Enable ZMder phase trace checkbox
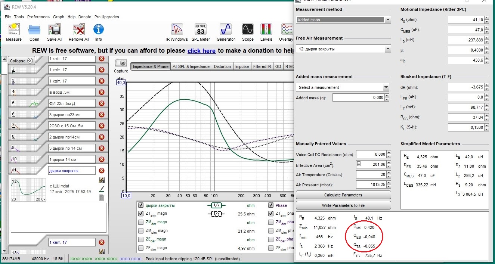Viewport: 495px width, 264px height. click(271, 222)
